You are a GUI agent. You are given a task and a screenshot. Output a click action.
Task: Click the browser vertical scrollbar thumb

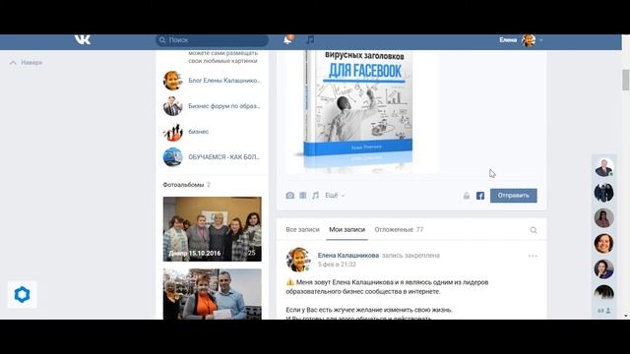click(626, 80)
